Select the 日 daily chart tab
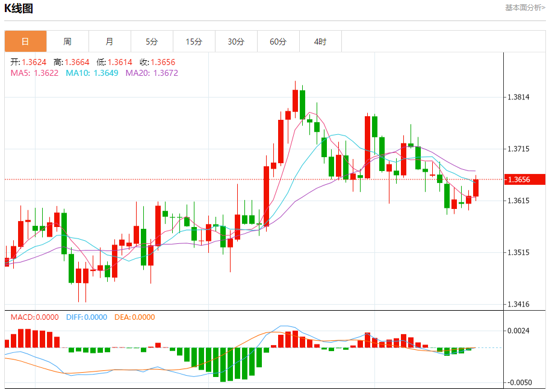This screenshot has width=552, height=389. [25, 42]
